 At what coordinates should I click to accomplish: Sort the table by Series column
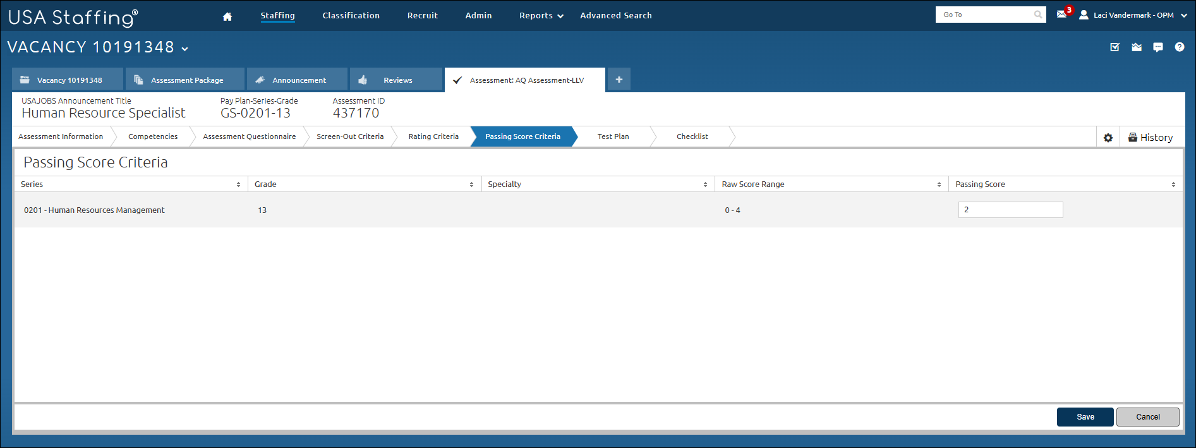pos(238,185)
